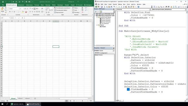Close the Properties - Module1 panel

(x=114, y=48)
